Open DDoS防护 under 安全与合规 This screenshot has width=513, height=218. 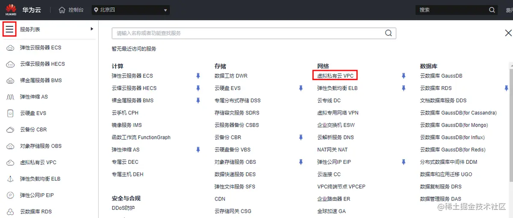(123, 208)
